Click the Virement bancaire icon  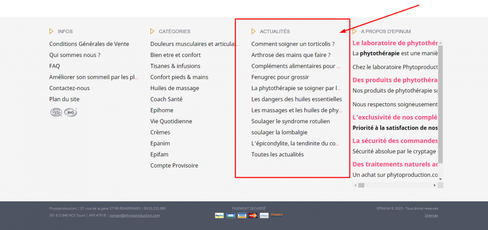tap(276, 215)
